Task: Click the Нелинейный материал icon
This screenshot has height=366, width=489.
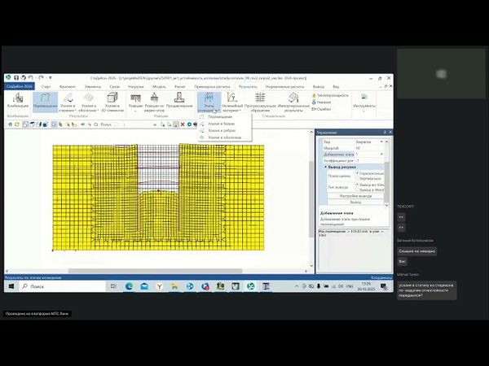Action: [231, 101]
